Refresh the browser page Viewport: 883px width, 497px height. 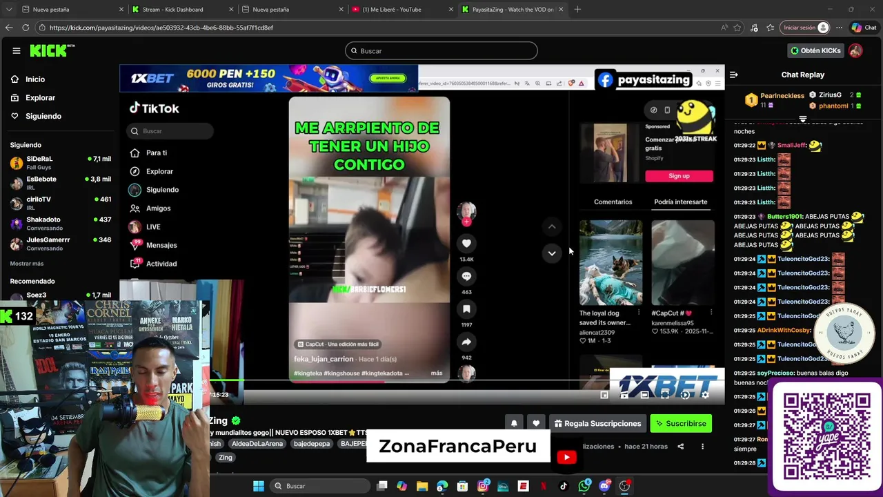point(26,28)
